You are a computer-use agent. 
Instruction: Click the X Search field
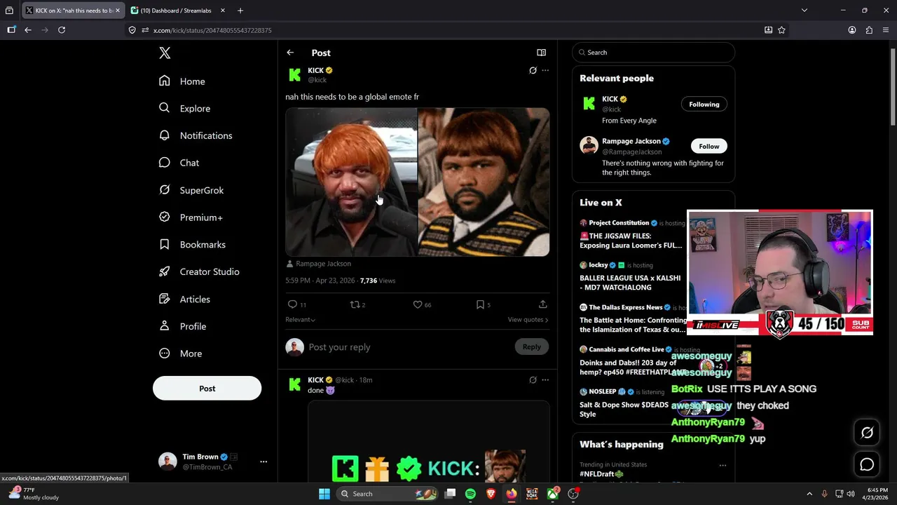click(653, 53)
